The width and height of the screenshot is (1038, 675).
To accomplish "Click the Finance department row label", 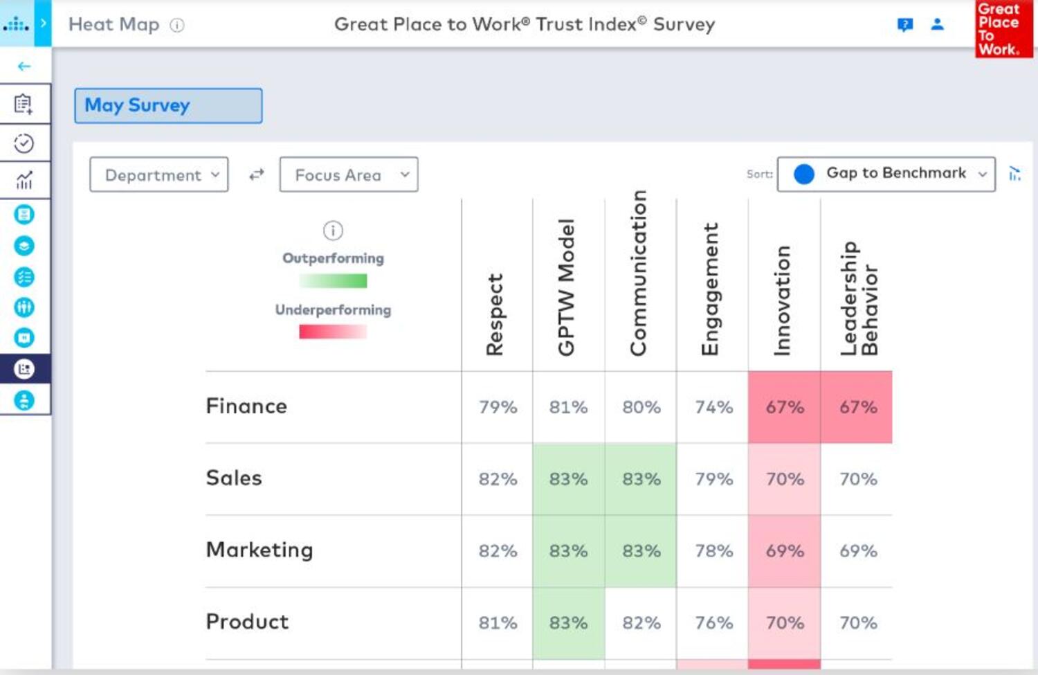I will (x=246, y=406).
